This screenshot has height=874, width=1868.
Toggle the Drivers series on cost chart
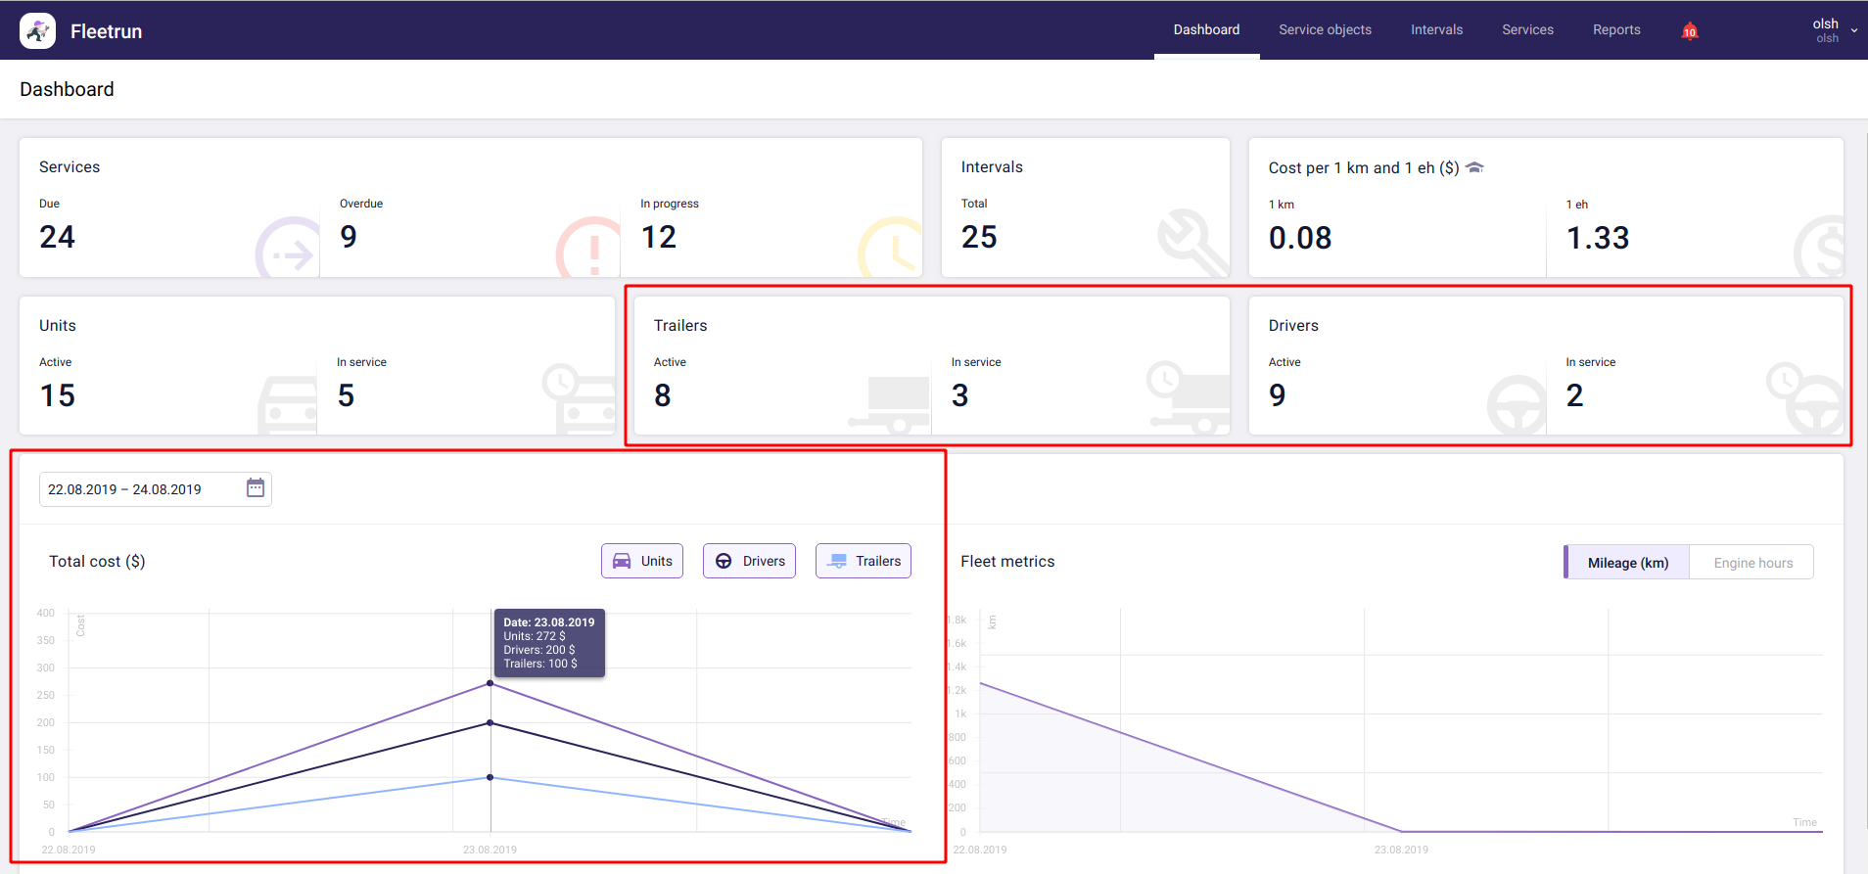coord(750,562)
